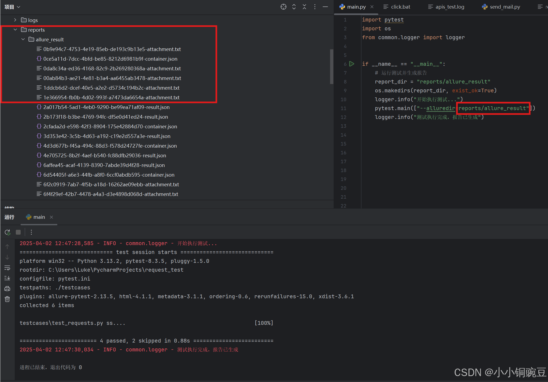Switch to the send_mail.py tab
Screen dimensions: 548x382
click(505, 7)
